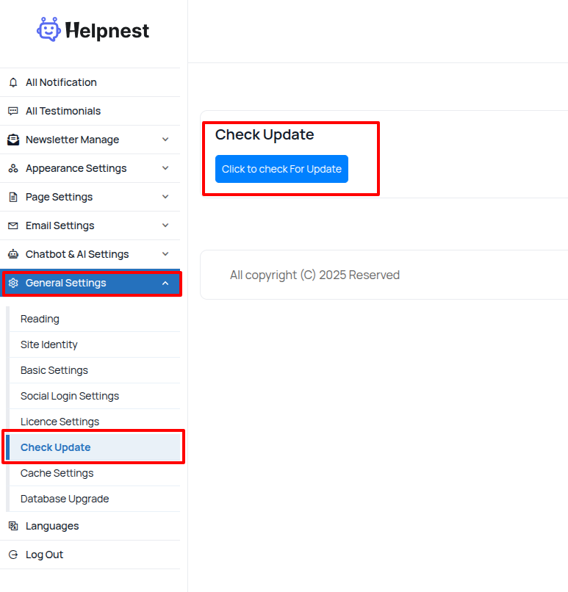The image size is (568, 592).
Task: Expand the Page Settings chevron
Action: point(165,197)
